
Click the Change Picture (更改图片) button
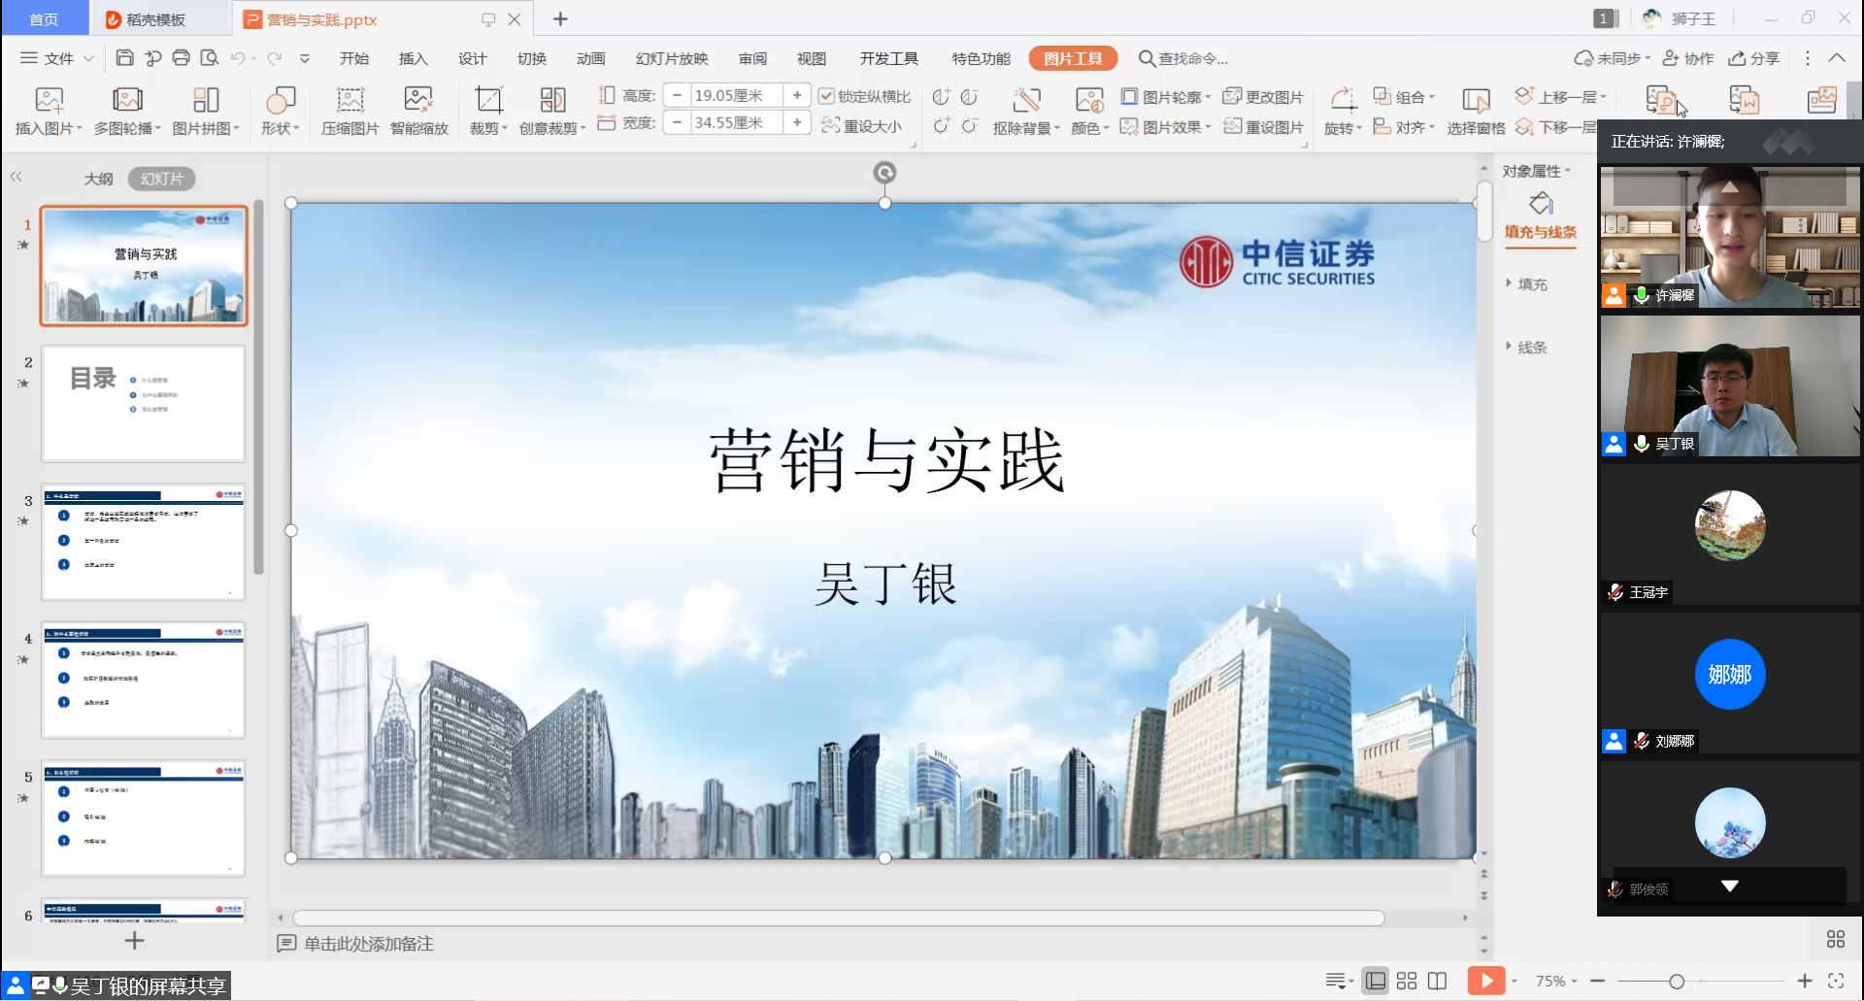1264,97
